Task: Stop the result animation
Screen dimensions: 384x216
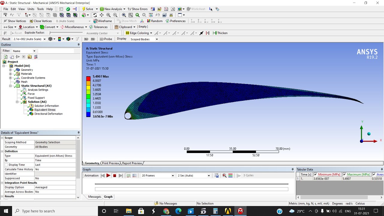Action: [x=115, y=175]
